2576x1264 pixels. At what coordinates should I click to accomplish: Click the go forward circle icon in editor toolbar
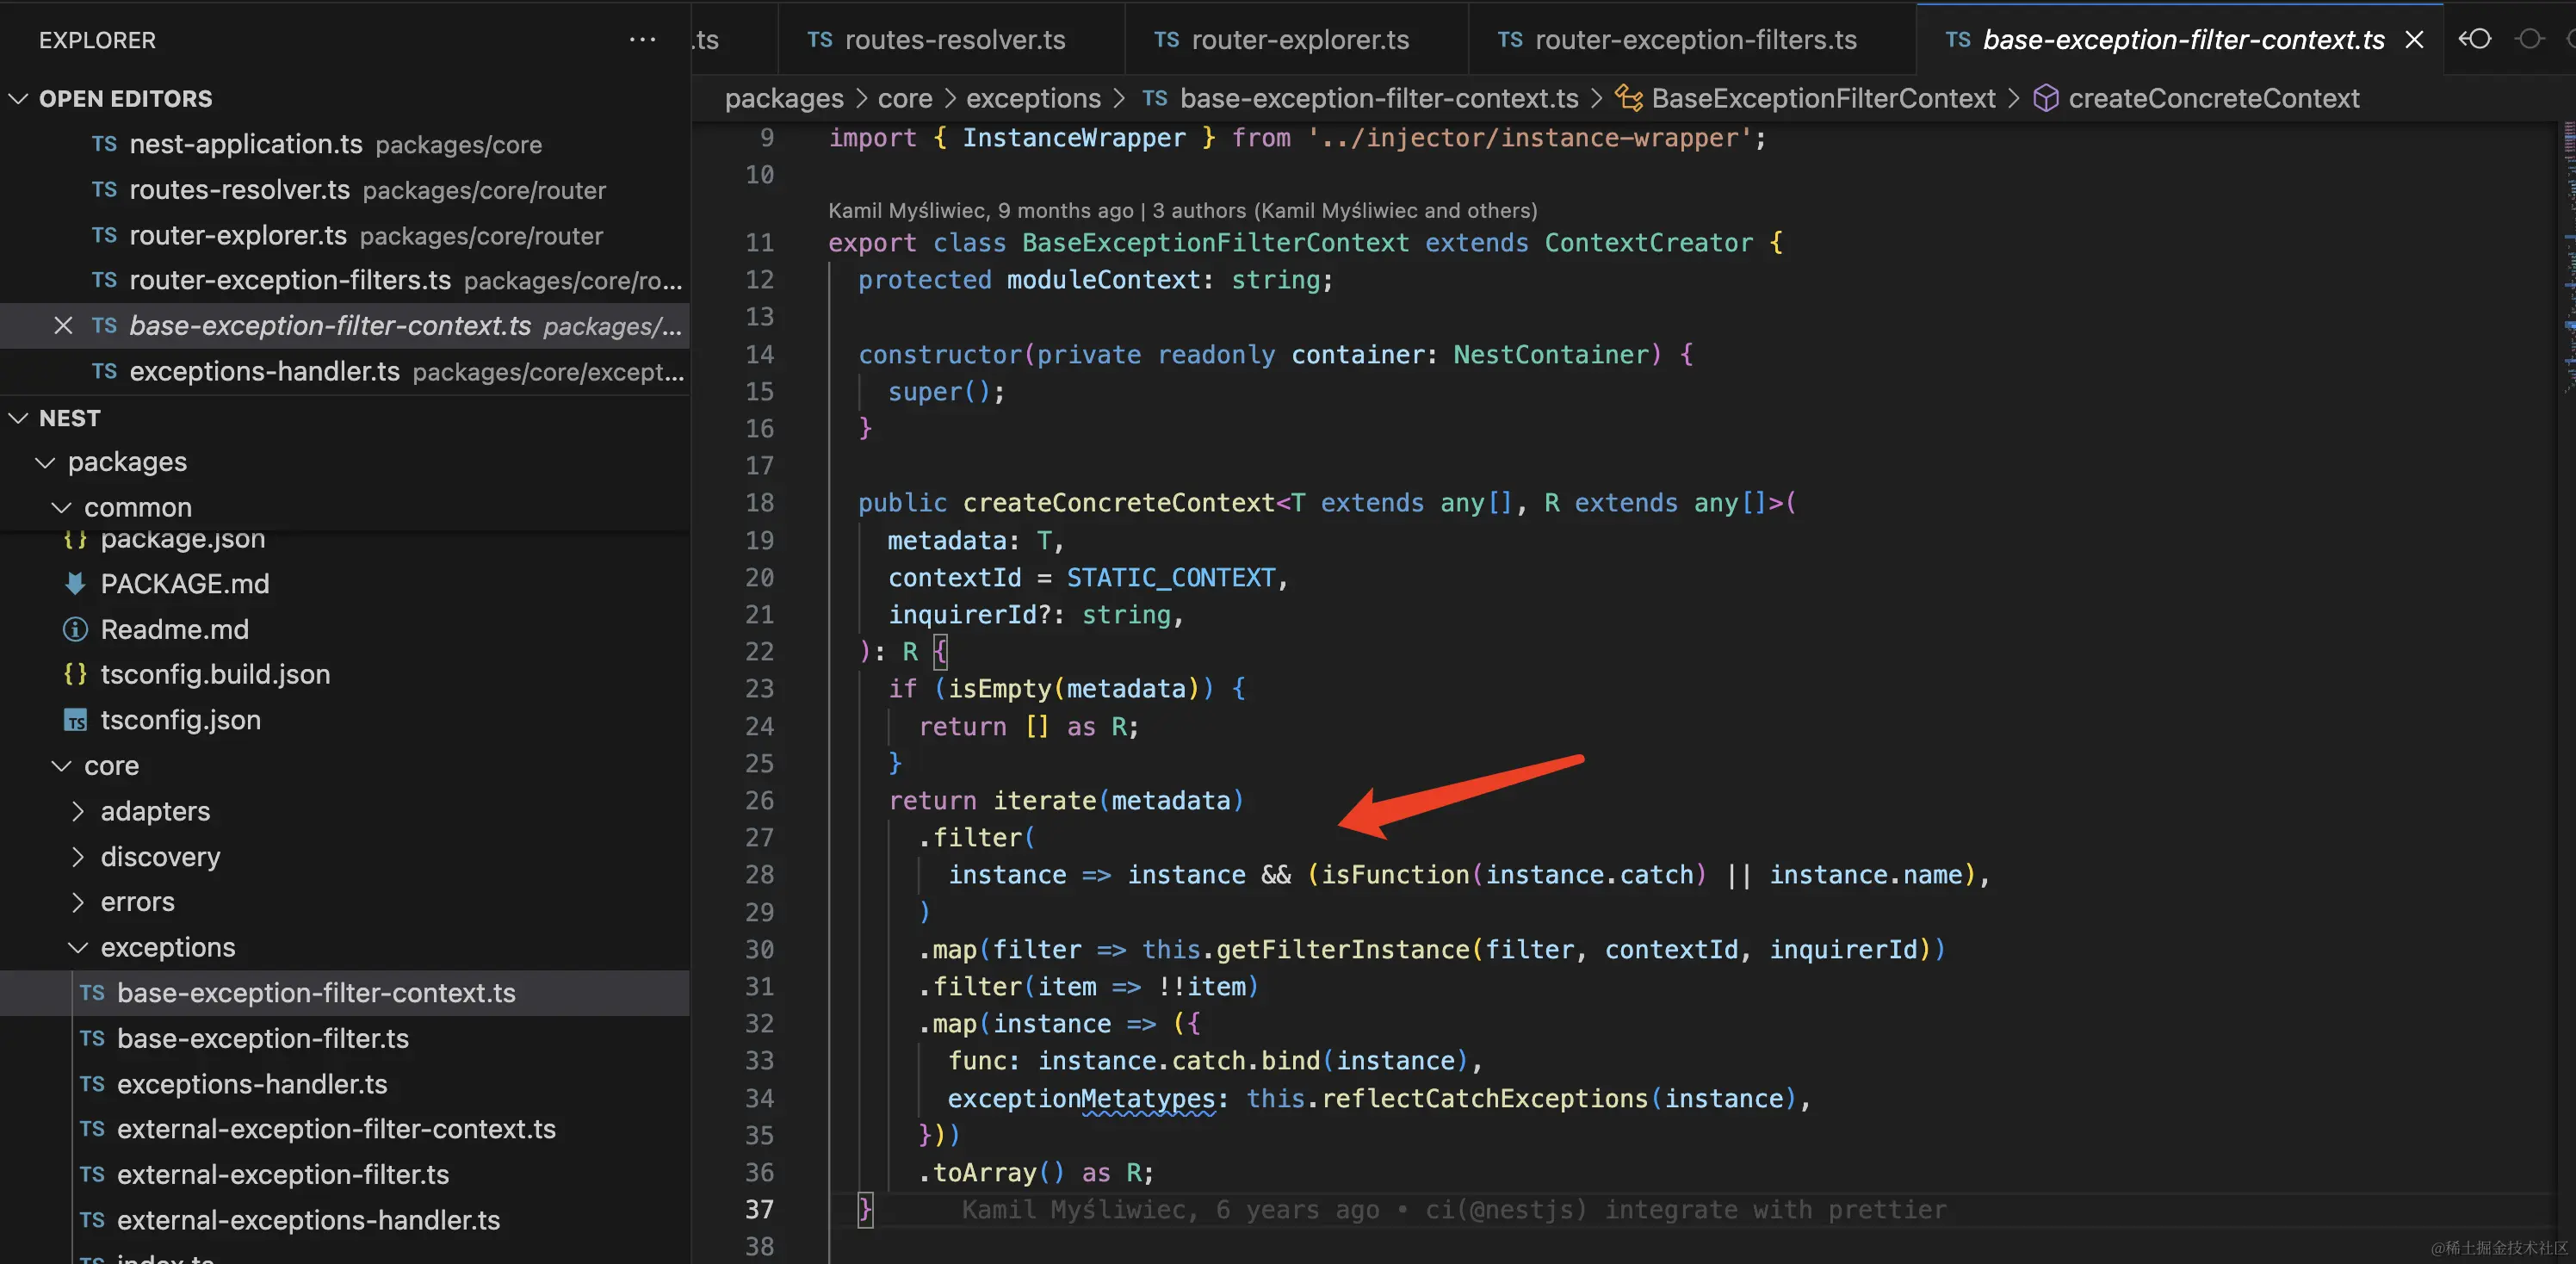tap(2530, 39)
